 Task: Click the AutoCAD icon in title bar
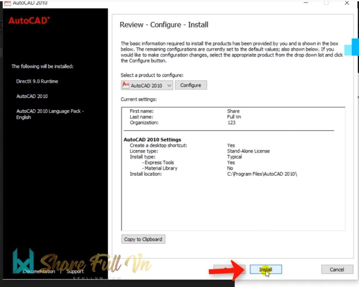point(7,3)
